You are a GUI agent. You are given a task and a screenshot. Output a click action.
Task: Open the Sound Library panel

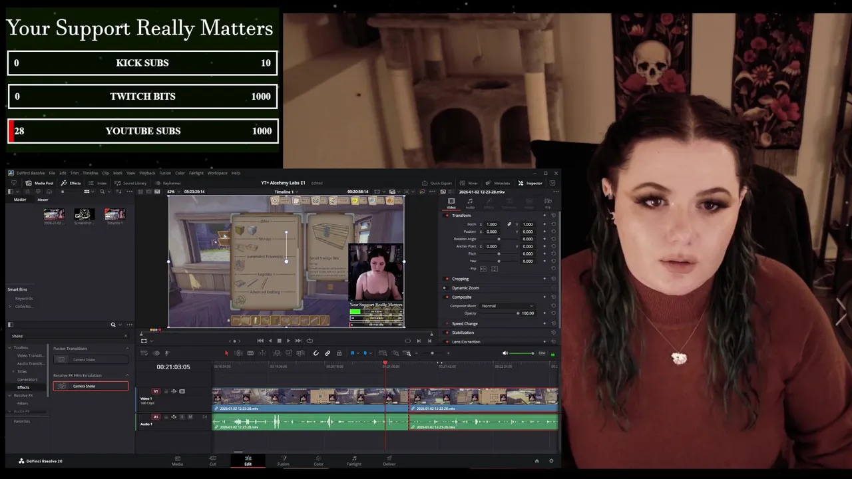pyautogui.click(x=130, y=183)
